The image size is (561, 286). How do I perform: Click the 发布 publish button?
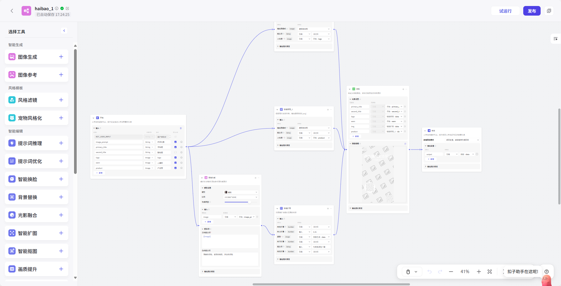coord(532,11)
